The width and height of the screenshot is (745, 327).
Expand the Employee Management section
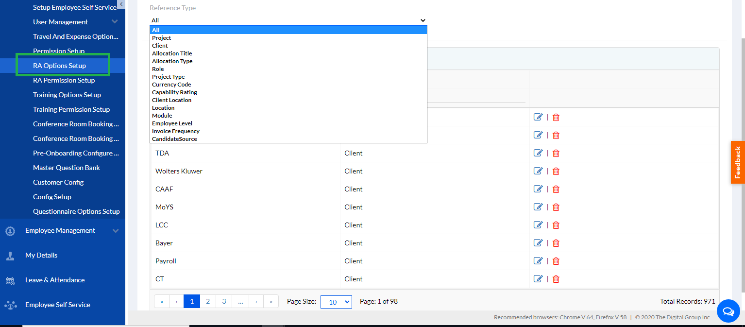115,231
